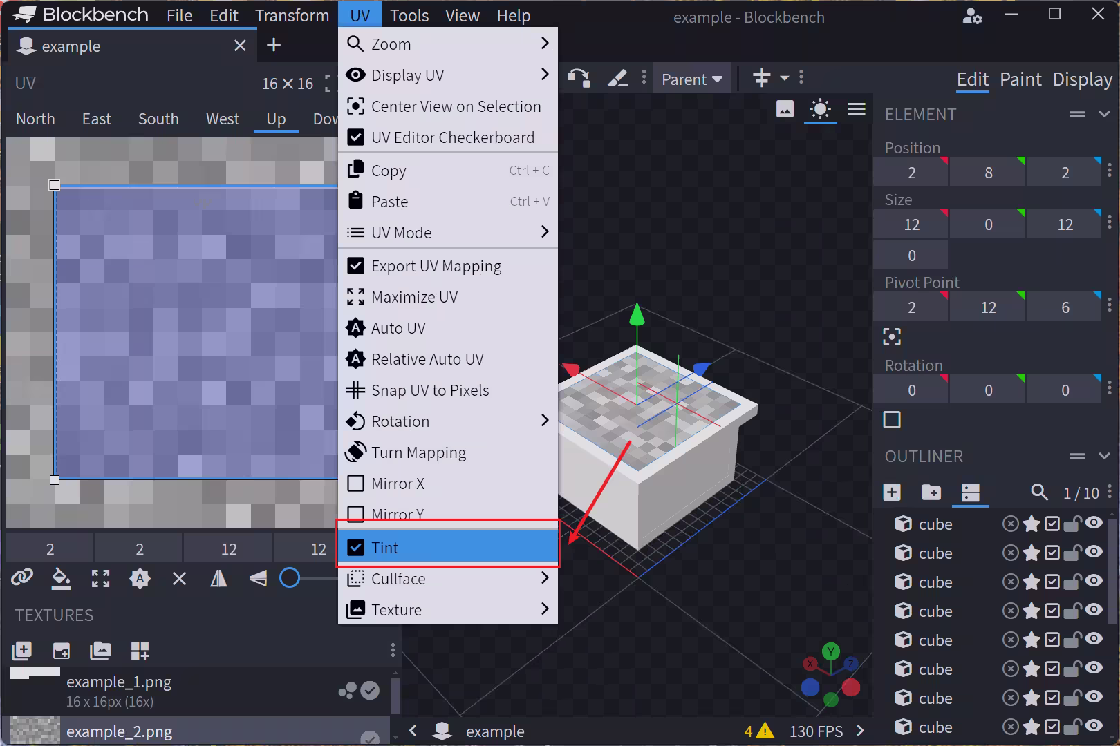Open the outliner search magnifier
The image size is (1120, 746).
1038,492
